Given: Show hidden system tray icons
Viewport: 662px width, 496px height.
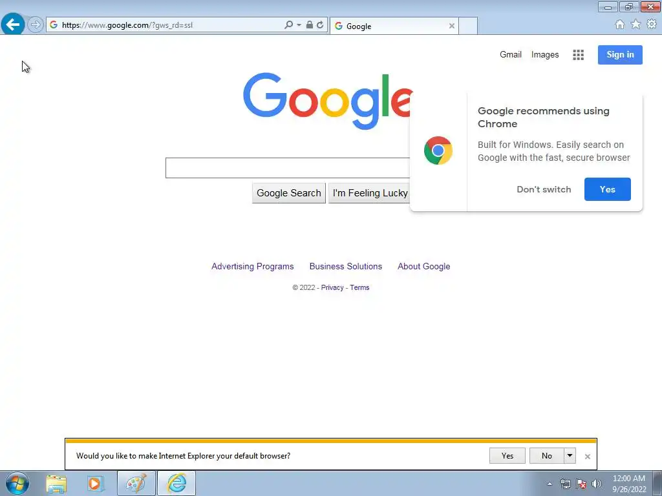Looking at the screenshot, I should pyautogui.click(x=550, y=484).
